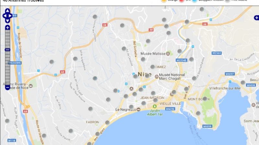
Task: Click the zoom slider handle
Action: (7, 50)
